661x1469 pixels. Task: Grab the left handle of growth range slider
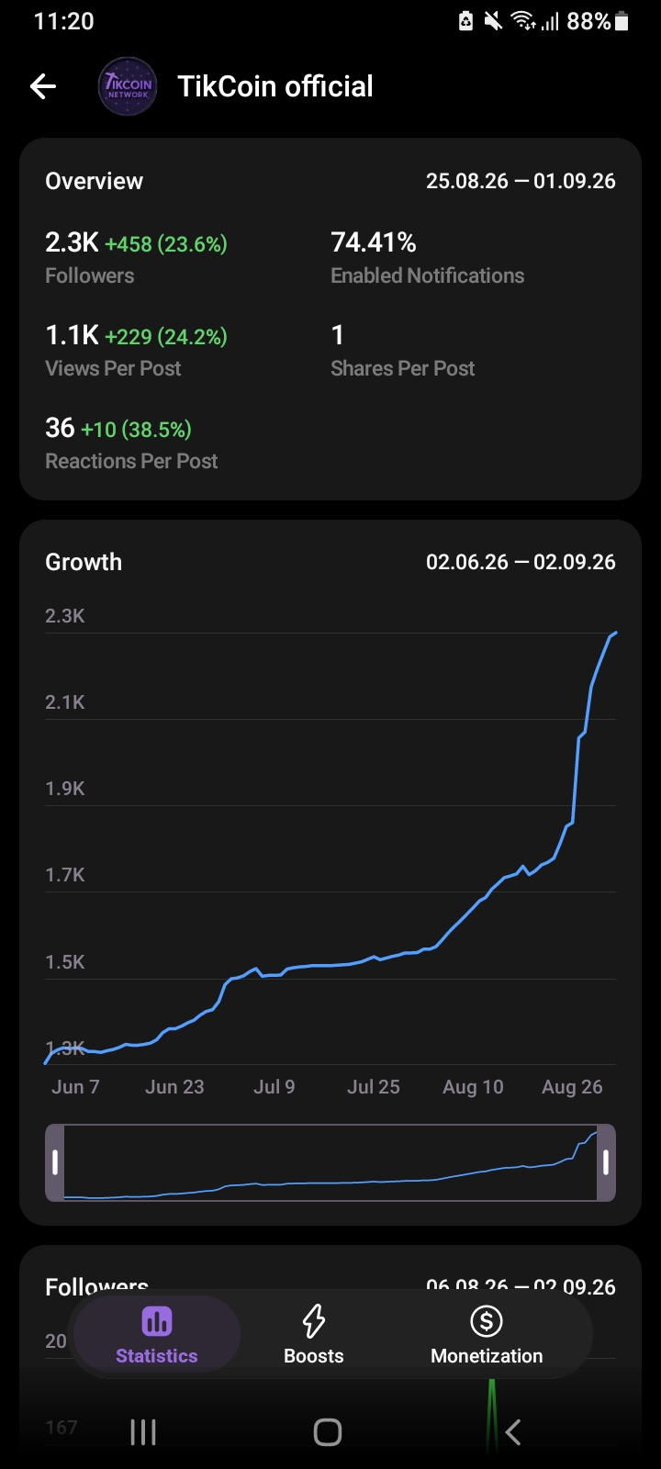click(x=55, y=1162)
